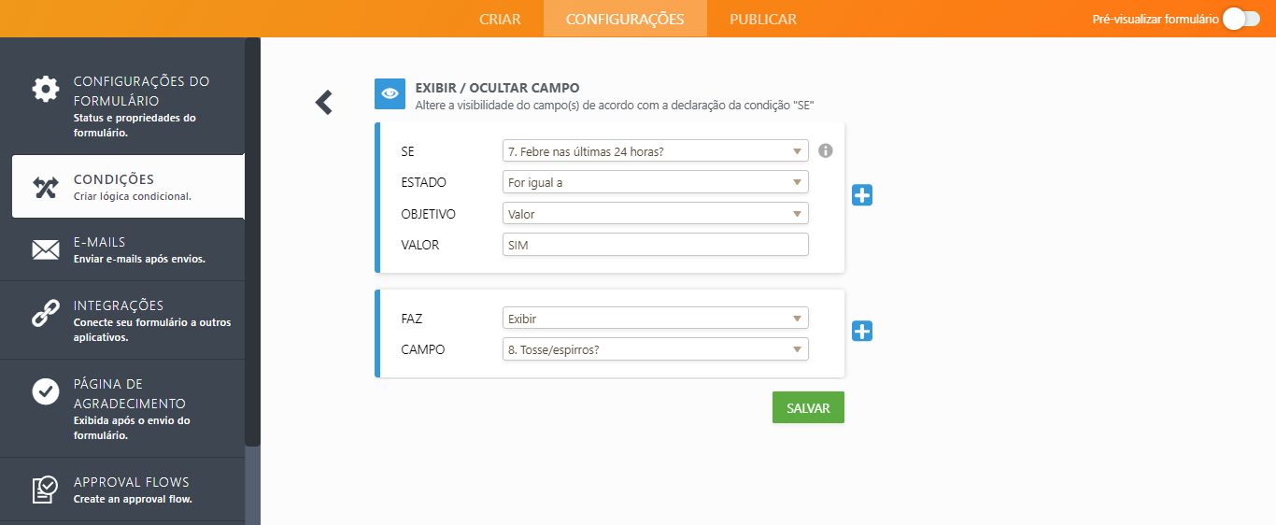Click the green SALVAR button

808,407
